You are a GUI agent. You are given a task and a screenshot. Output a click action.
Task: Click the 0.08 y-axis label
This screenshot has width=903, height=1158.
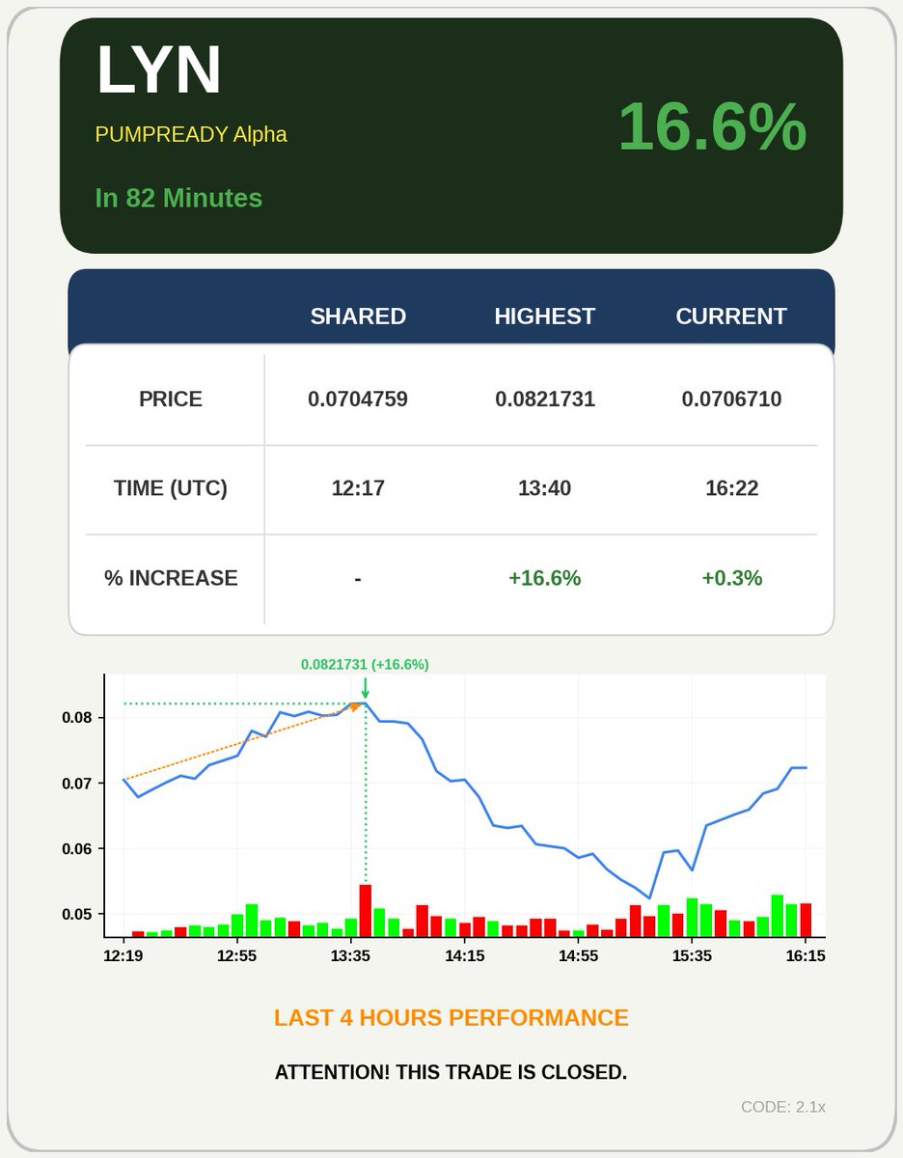pyautogui.click(x=77, y=718)
